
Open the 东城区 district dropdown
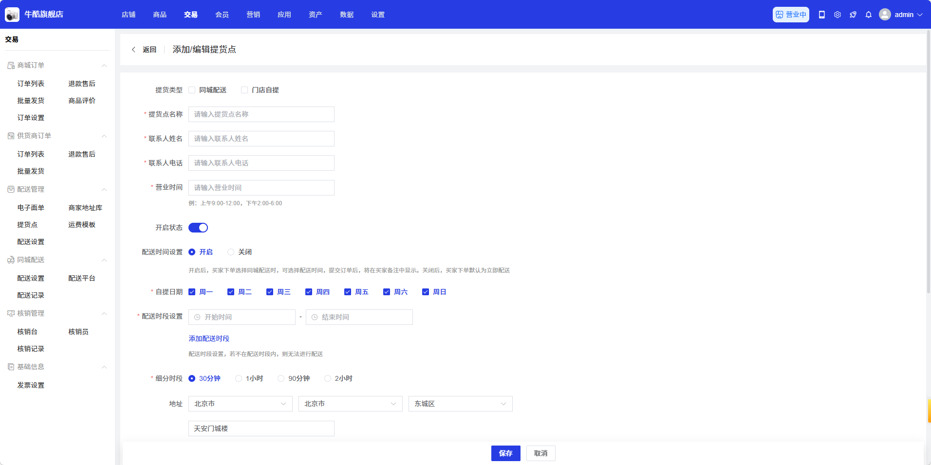460,404
